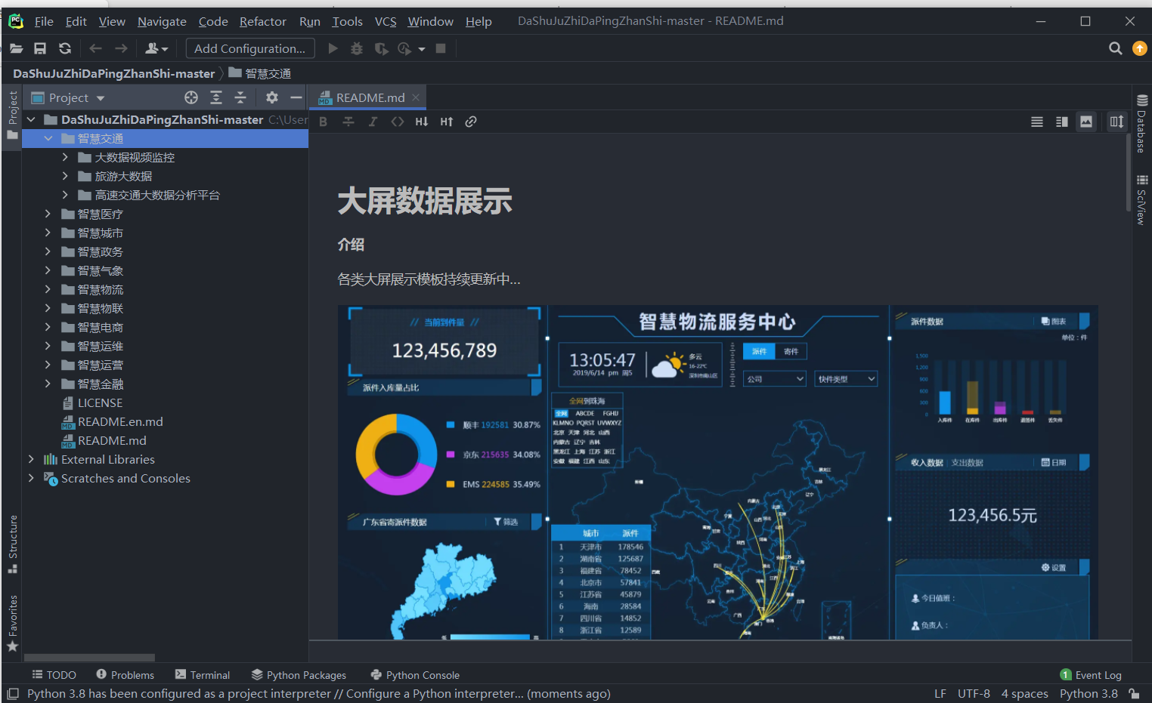Open the Refactor menu
The image size is (1152, 703).
tap(263, 21)
